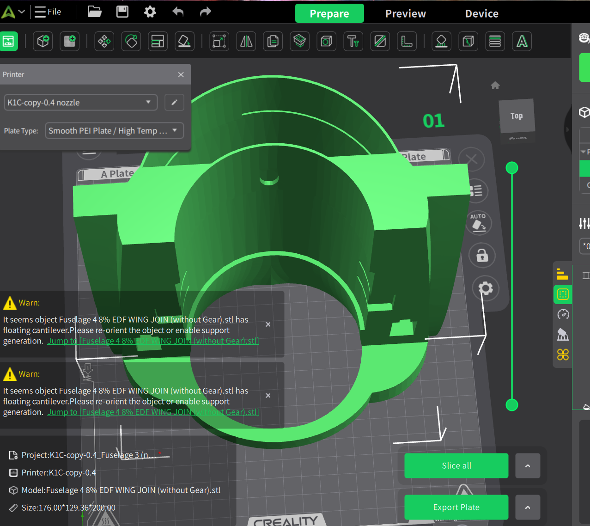Open the Mirror tool in toolbar

(x=246, y=42)
